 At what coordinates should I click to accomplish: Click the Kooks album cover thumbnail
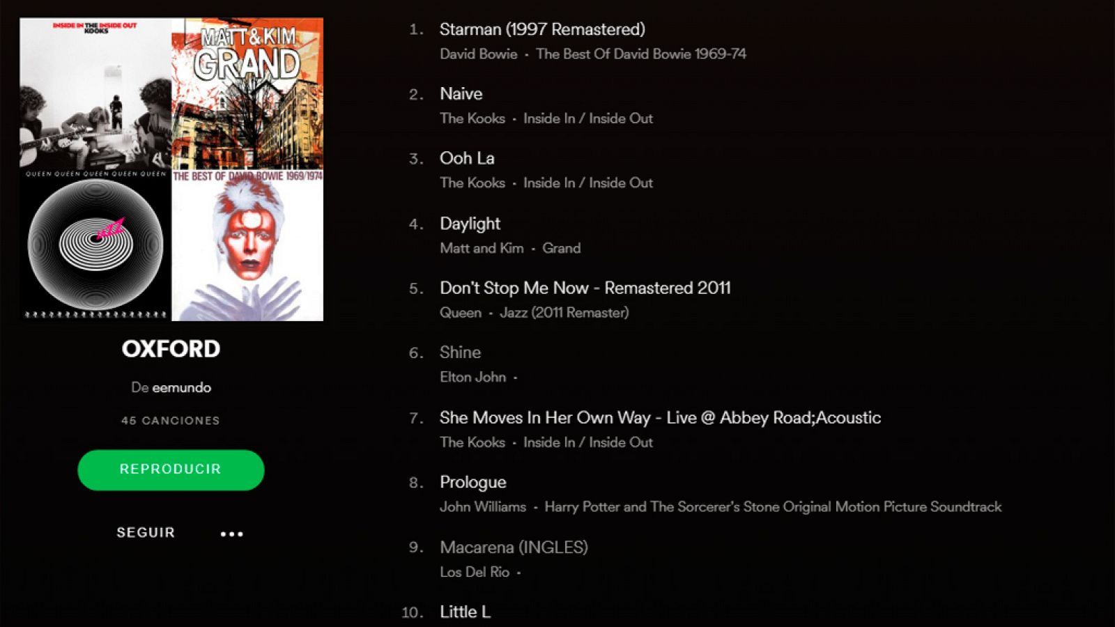(x=95, y=93)
